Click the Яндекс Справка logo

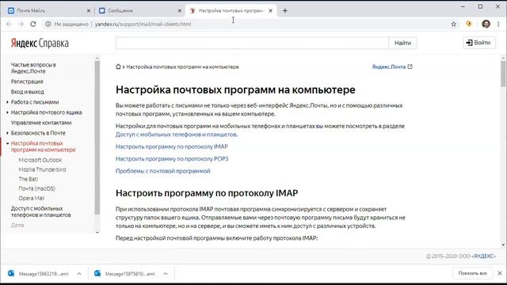(x=40, y=43)
